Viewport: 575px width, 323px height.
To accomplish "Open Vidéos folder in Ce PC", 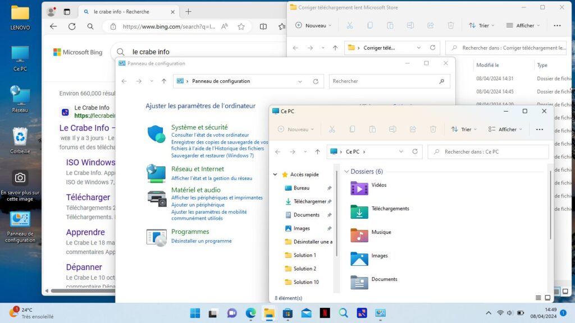I will (x=368, y=188).
